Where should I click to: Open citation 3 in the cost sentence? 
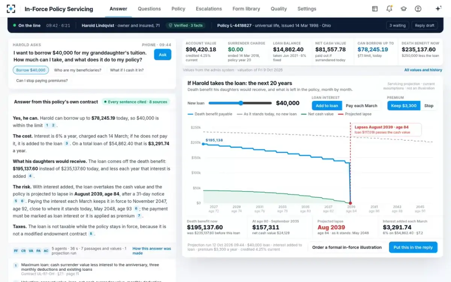click(x=67, y=143)
